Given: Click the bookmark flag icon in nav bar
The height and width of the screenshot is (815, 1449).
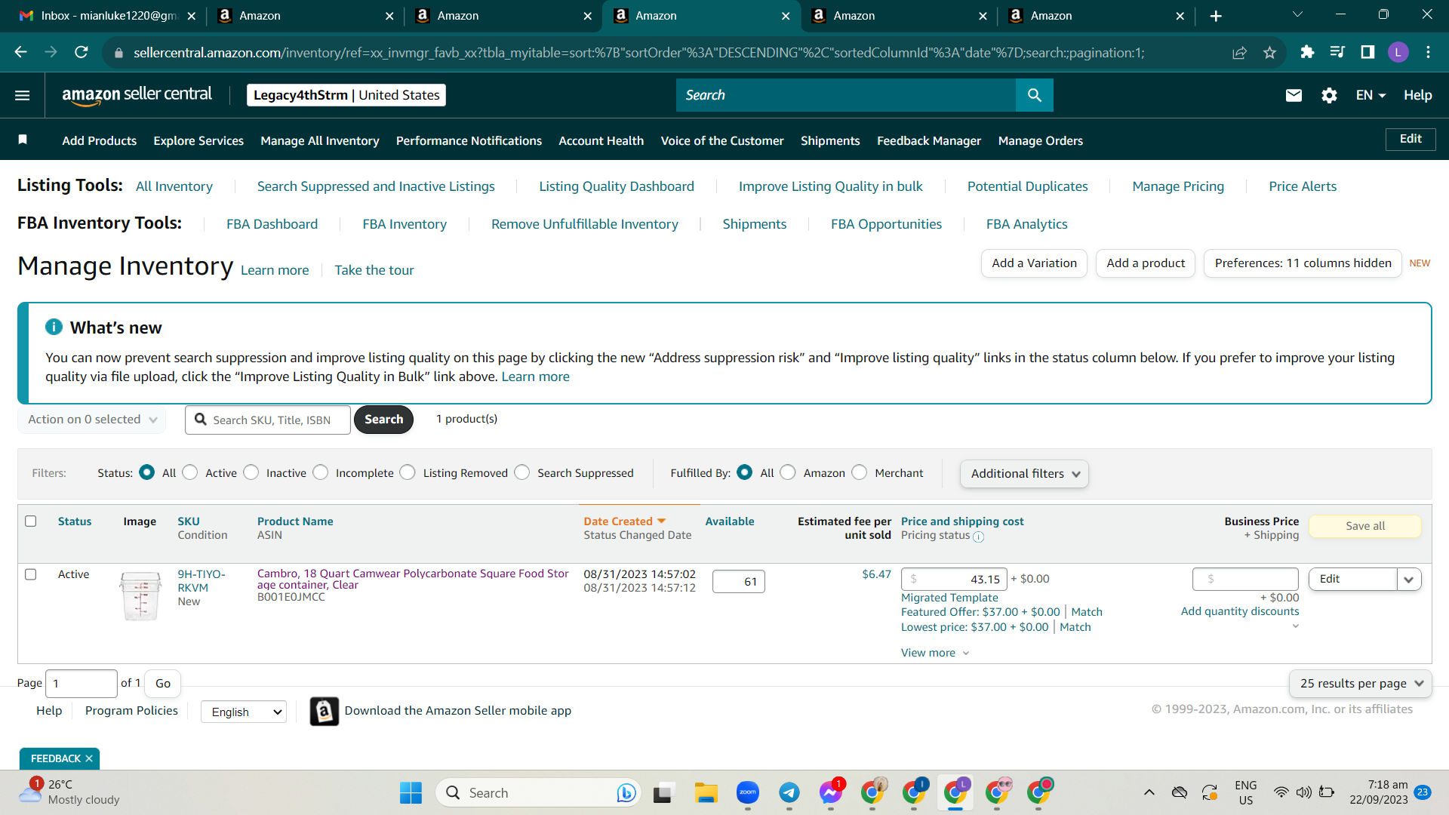Looking at the screenshot, I should pyautogui.click(x=23, y=140).
